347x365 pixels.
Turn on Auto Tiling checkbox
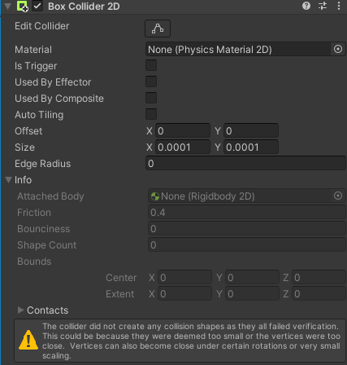[151, 114]
